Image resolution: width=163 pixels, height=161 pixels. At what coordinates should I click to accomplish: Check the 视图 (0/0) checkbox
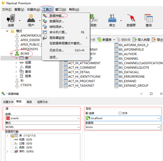pos(12,139)
